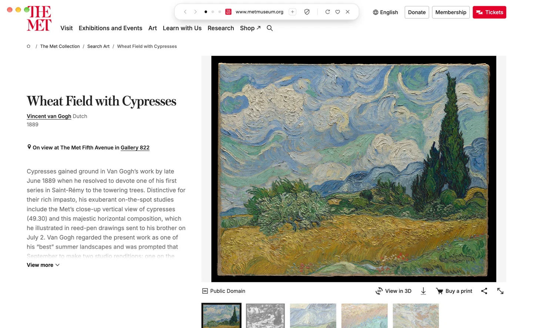Click the X icon in address bar
This screenshot has width=533, height=328.
point(348,12)
